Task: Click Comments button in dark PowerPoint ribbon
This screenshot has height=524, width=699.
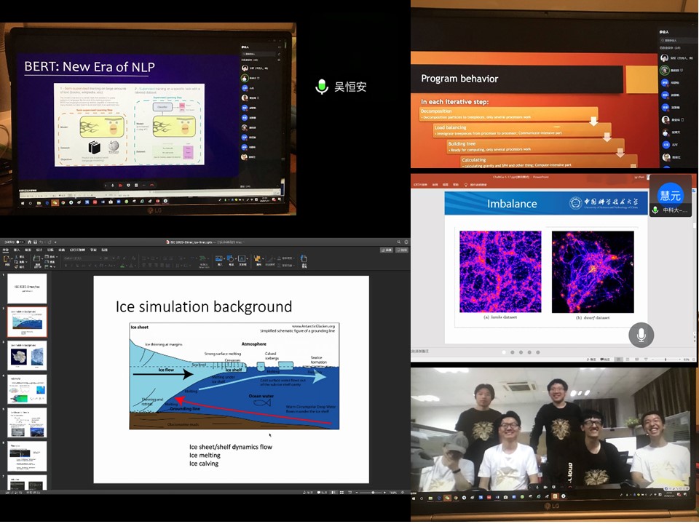Action: click(x=401, y=250)
